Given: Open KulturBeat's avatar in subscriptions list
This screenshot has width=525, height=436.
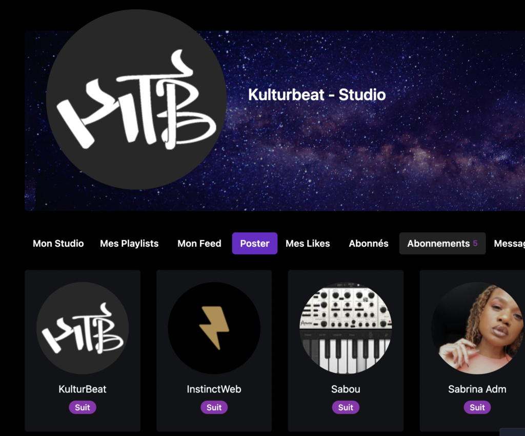Looking at the screenshot, I should click(x=83, y=328).
